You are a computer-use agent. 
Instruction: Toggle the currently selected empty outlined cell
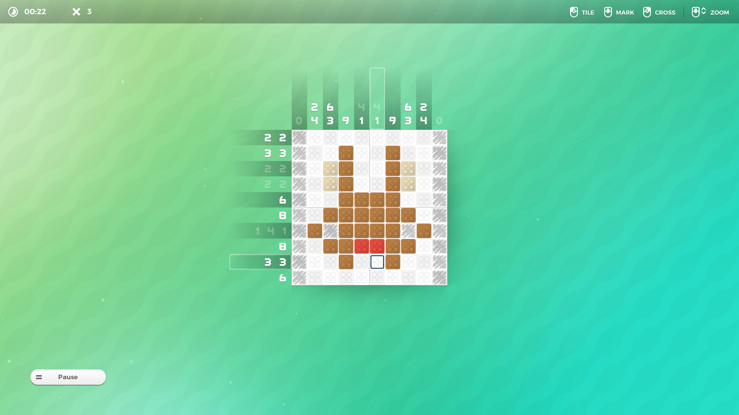tap(377, 262)
